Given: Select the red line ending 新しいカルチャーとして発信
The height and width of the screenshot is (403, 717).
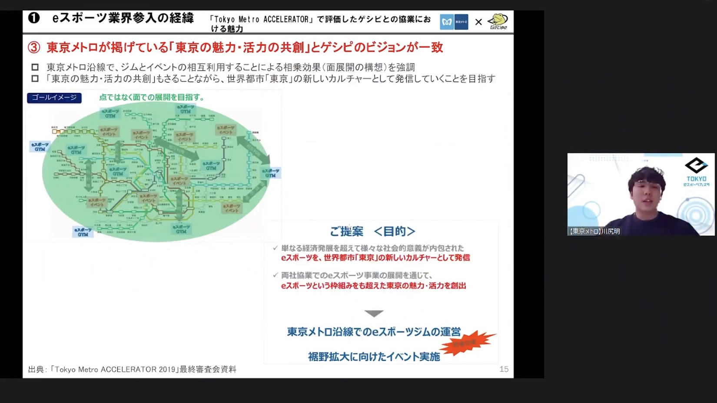Looking at the screenshot, I should 375,258.
